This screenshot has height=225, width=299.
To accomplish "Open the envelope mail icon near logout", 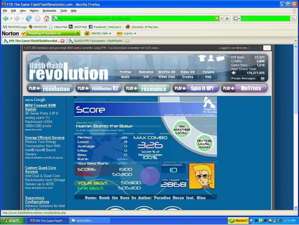I will pyautogui.click(x=267, y=48).
